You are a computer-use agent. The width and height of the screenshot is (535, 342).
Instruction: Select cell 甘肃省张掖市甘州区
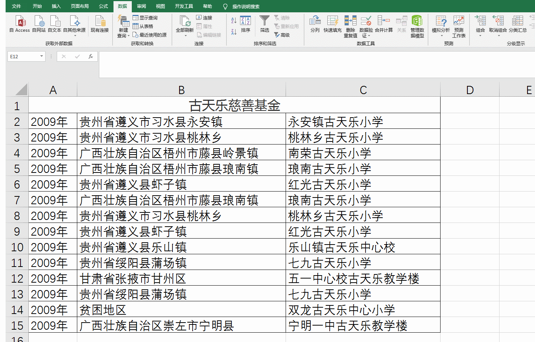coord(181,278)
